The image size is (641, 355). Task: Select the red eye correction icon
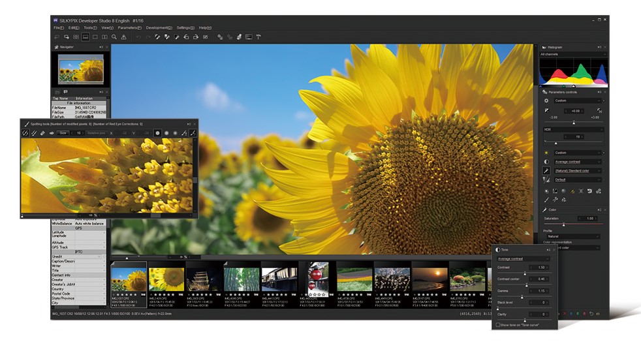[x=52, y=132]
